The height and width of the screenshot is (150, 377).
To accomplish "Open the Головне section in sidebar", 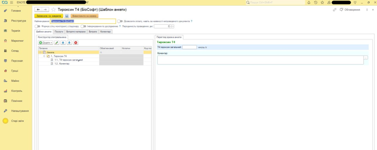I will [16, 11].
